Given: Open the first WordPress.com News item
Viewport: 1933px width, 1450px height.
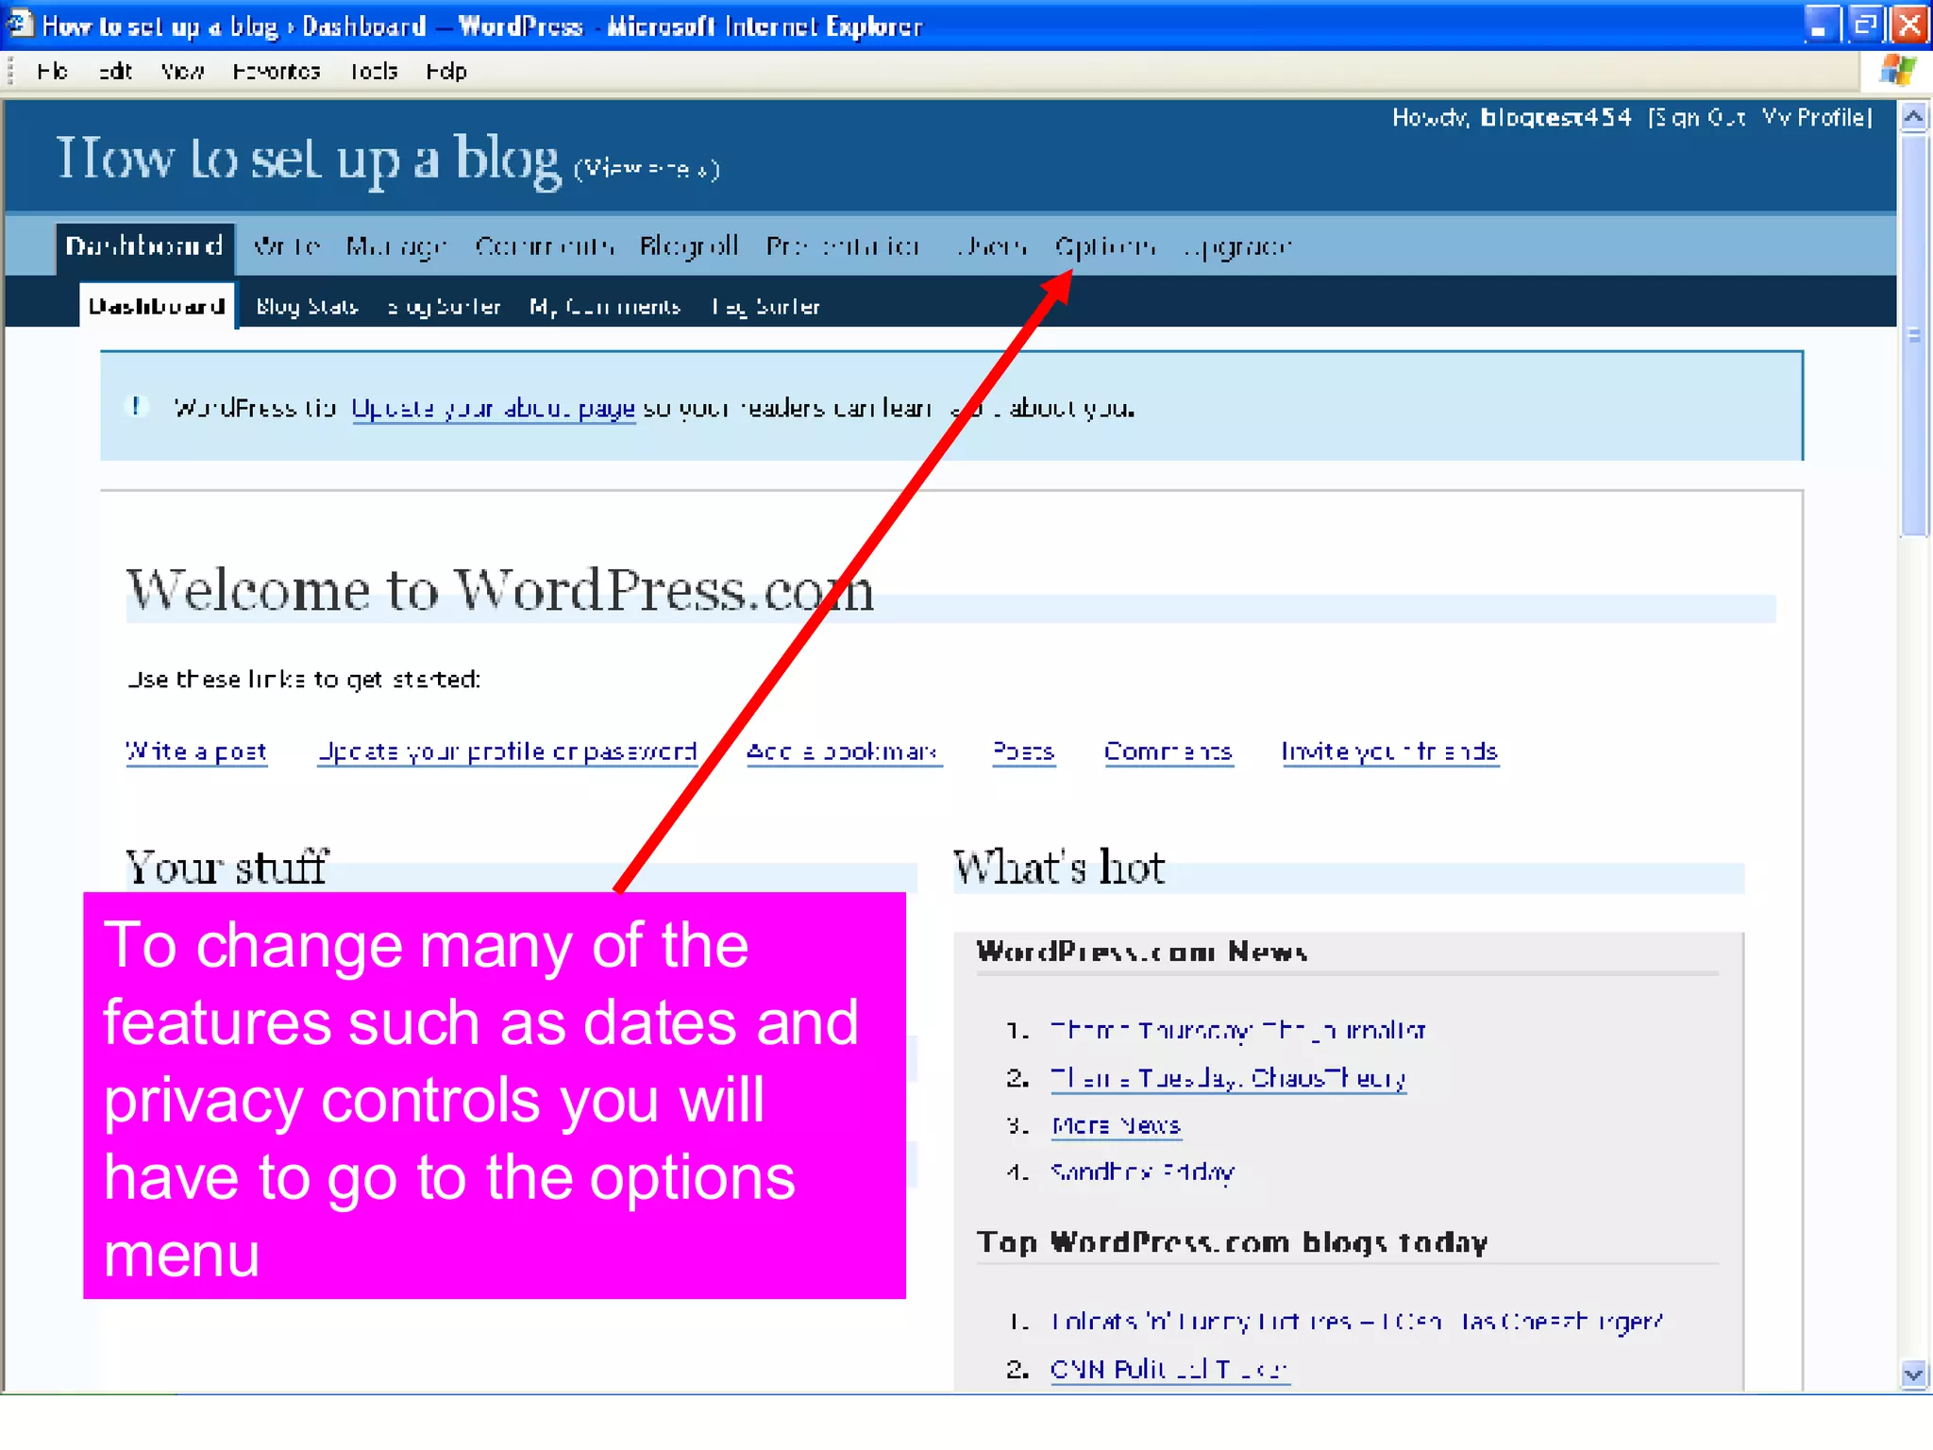Looking at the screenshot, I should (x=1237, y=1030).
